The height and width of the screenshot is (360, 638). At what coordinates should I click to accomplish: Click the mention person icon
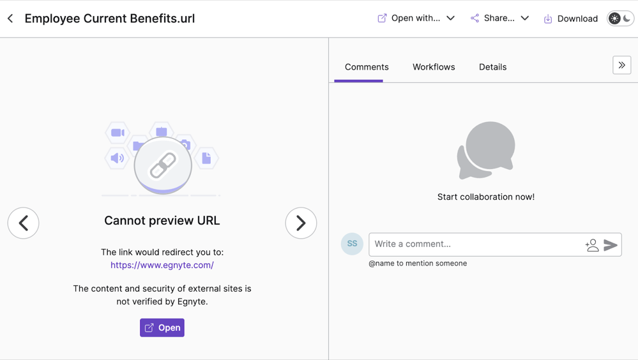pyautogui.click(x=592, y=245)
